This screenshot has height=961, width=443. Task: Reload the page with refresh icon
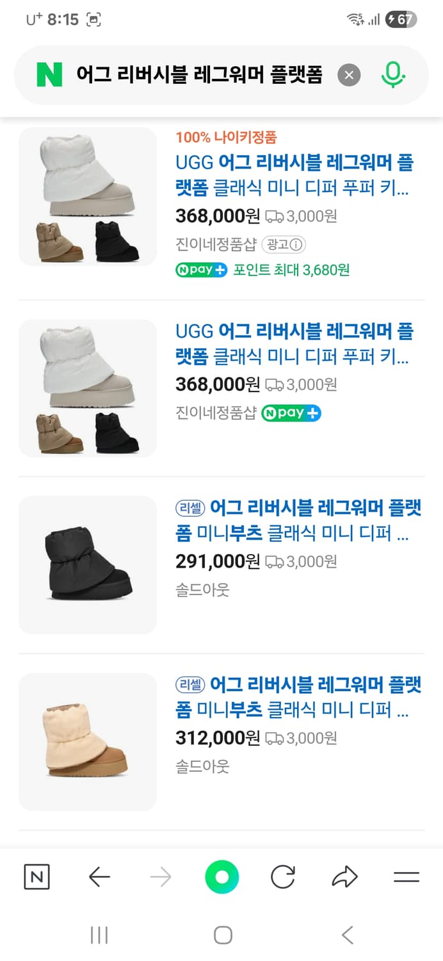pyautogui.click(x=282, y=876)
